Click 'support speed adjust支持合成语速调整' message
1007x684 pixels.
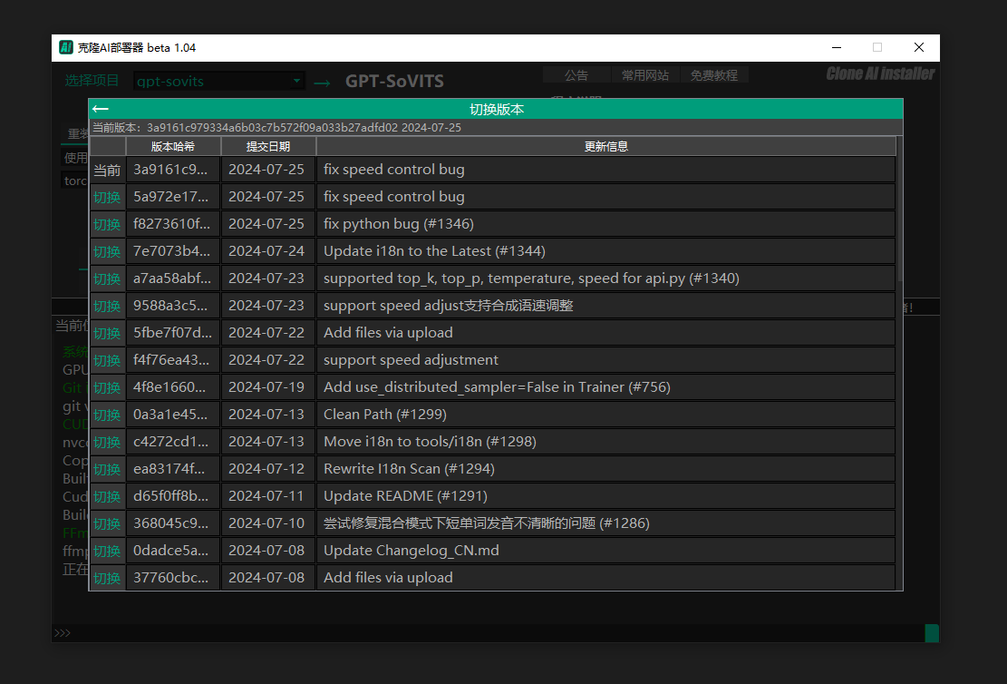pyautogui.click(x=449, y=306)
